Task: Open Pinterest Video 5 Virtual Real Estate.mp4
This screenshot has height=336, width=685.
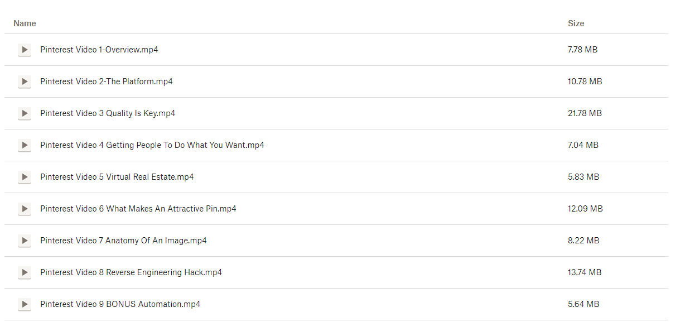Action: (117, 177)
